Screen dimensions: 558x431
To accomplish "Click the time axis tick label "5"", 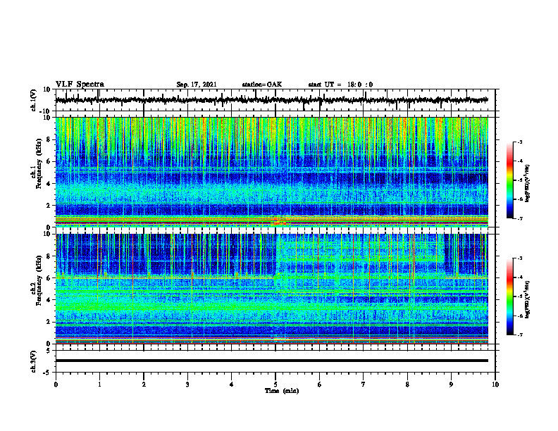I will [x=275, y=385].
